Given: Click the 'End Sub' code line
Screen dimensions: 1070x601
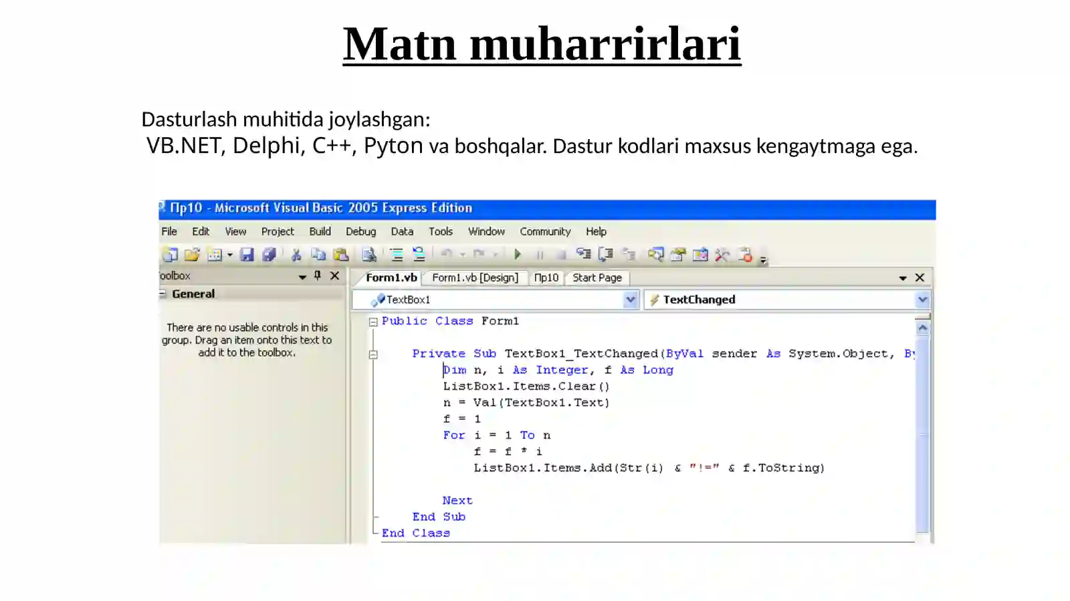Looking at the screenshot, I should coord(439,517).
